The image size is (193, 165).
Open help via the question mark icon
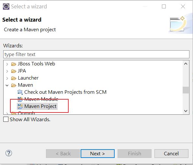point(9,153)
